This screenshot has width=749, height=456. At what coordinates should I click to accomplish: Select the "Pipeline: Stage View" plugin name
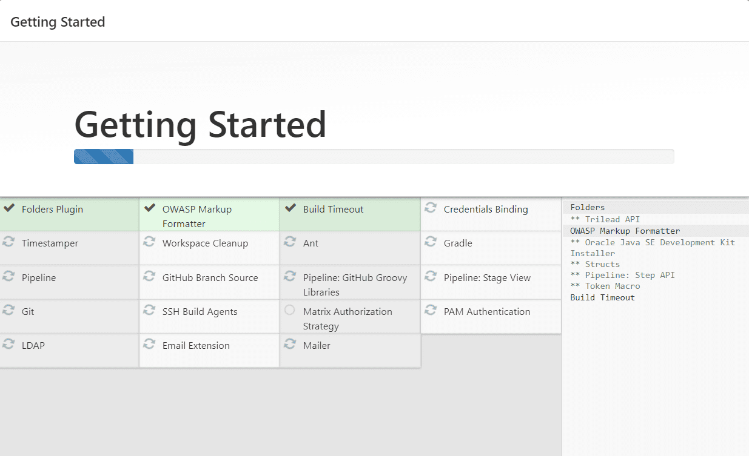coord(487,278)
